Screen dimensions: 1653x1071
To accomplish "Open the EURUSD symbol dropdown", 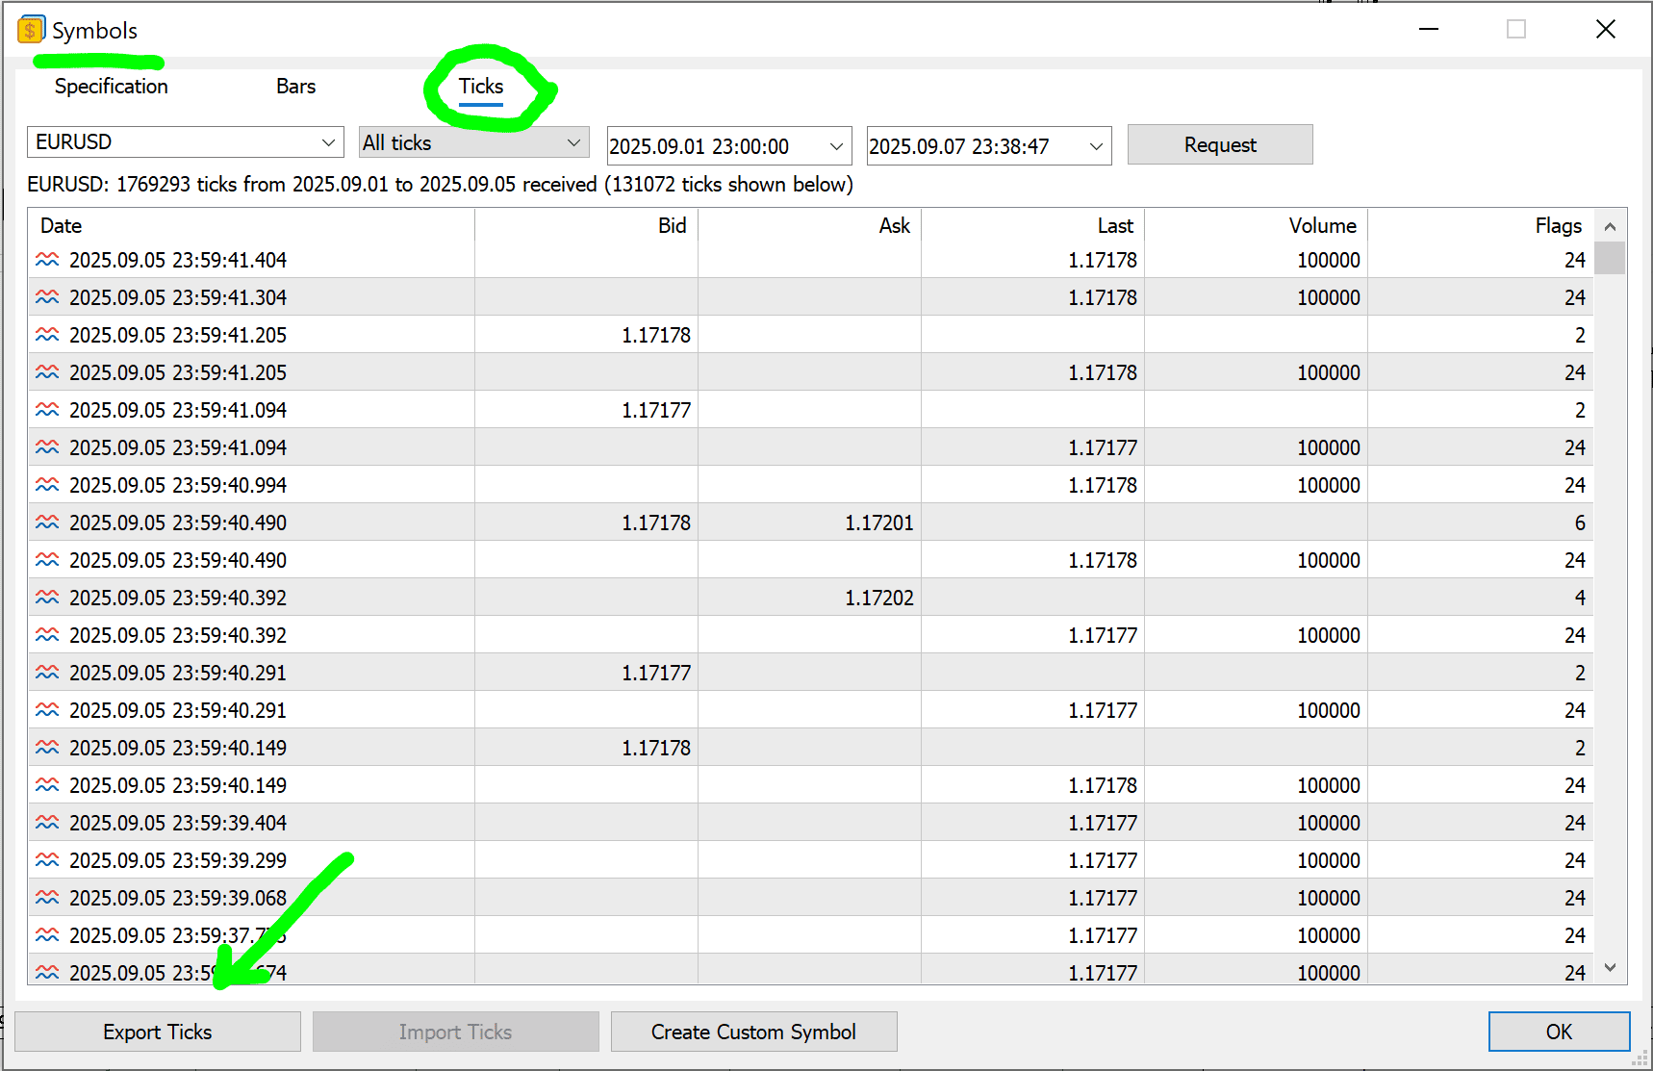I will [x=328, y=142].
